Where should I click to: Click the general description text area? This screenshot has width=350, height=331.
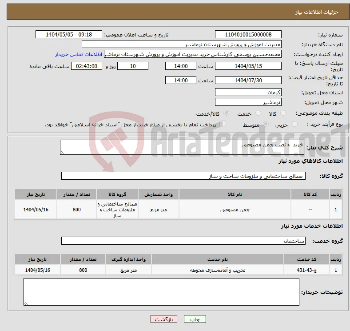(182, 147)
